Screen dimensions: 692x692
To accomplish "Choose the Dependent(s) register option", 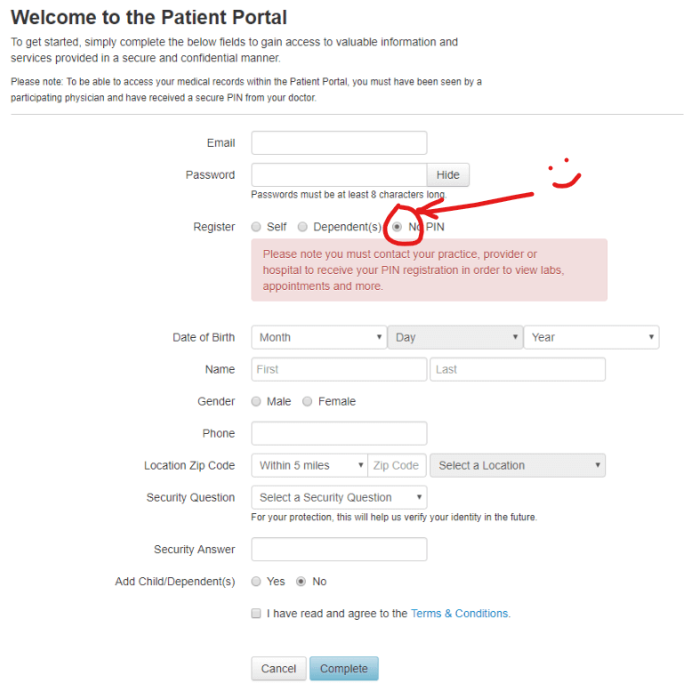I will pyautogui.click(x=302, y=227).
